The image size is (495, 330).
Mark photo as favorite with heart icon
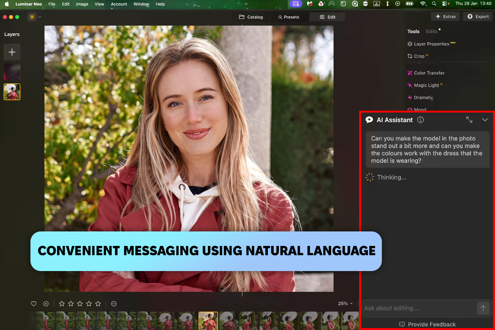coord(34,304)
